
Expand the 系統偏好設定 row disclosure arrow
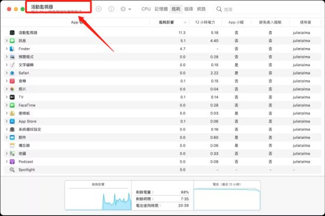(x=6, y=129)
